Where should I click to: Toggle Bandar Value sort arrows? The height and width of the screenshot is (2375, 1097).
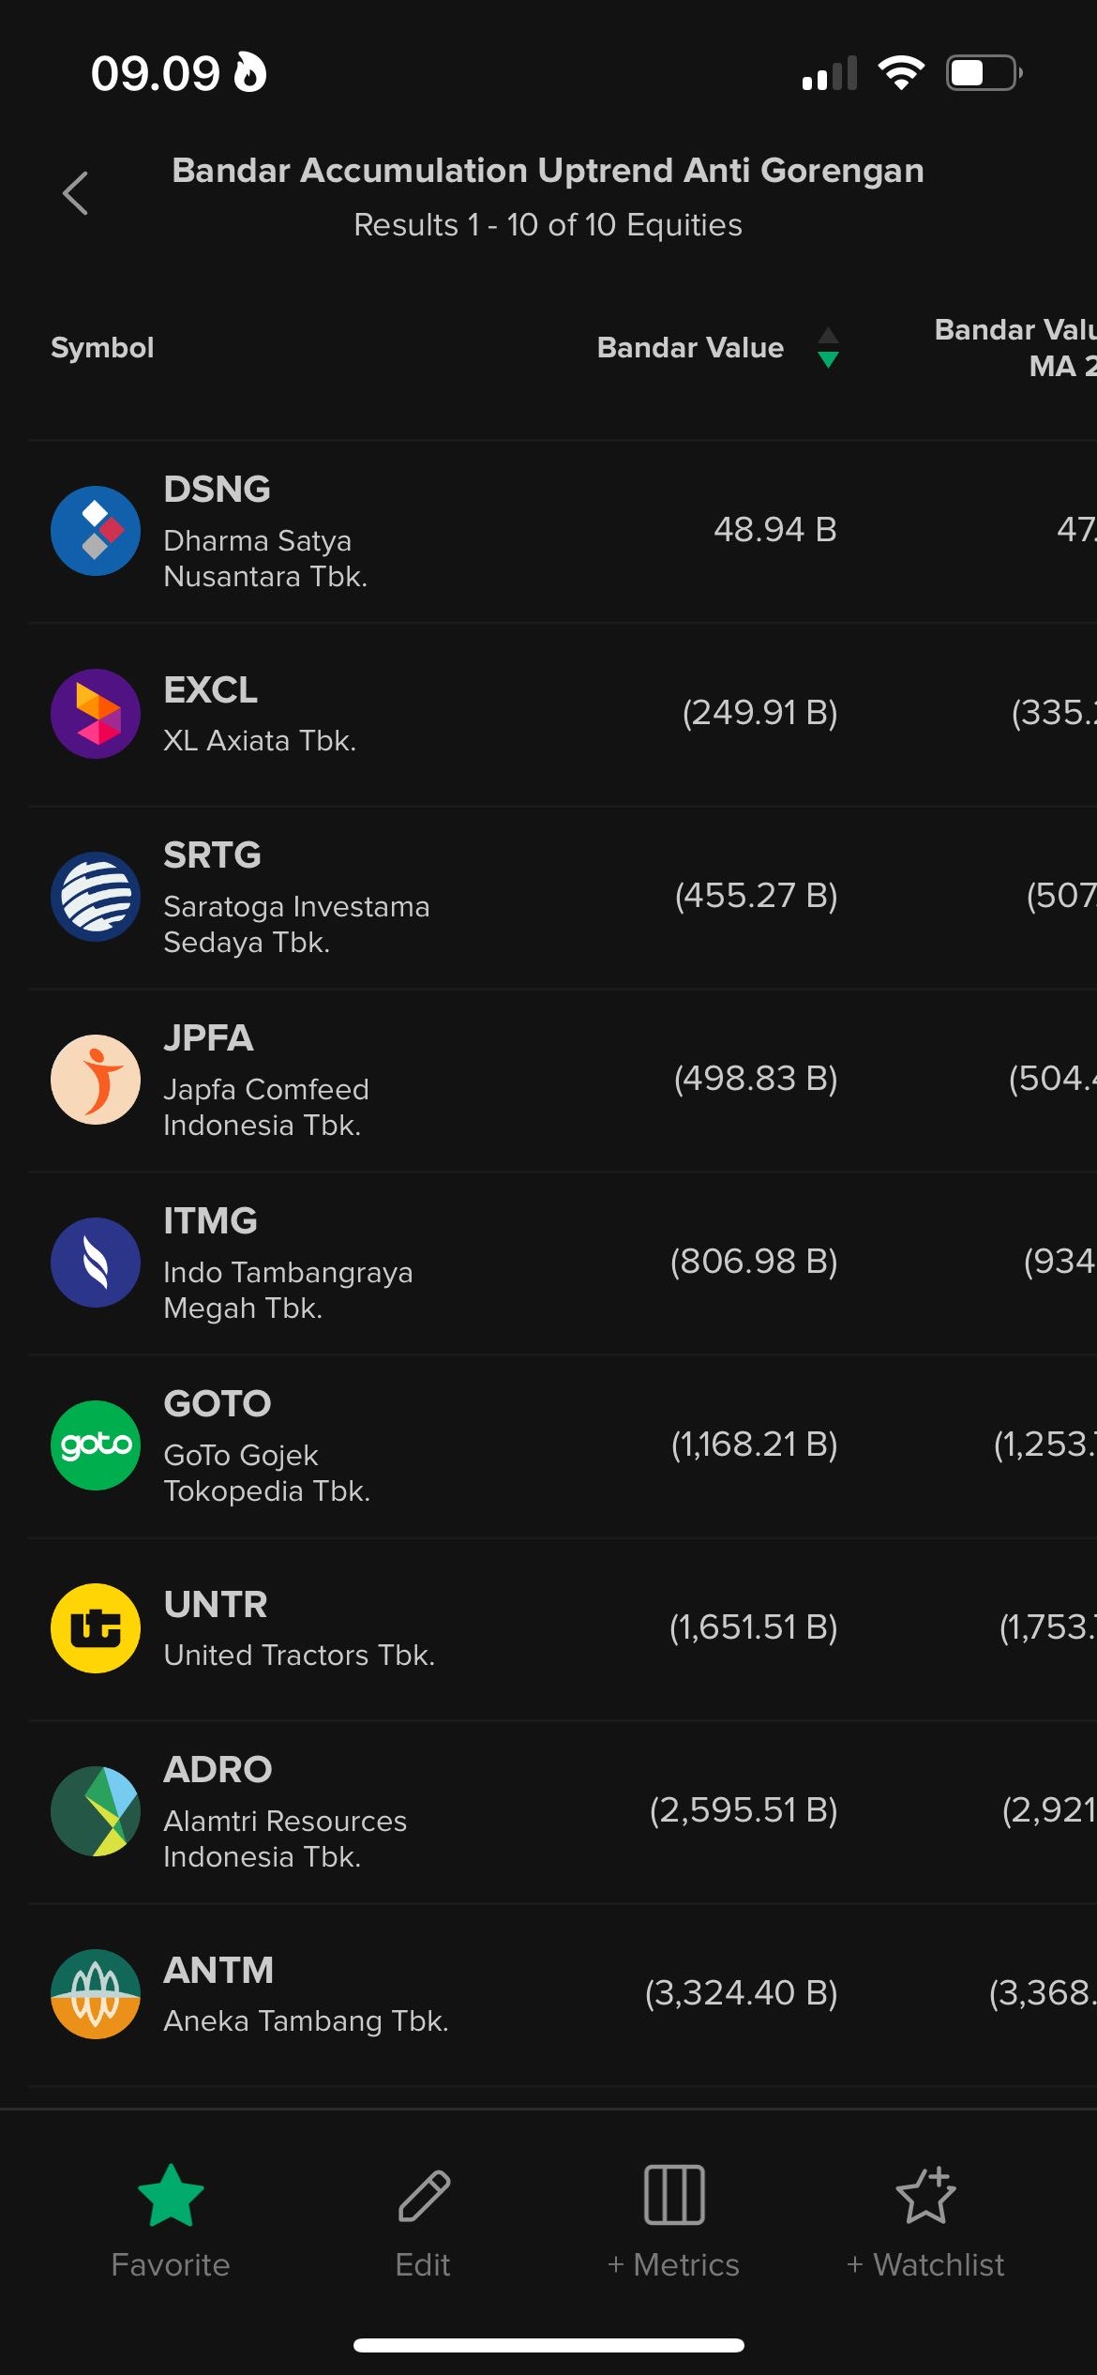pyautogui.click(x=828, y=348)
